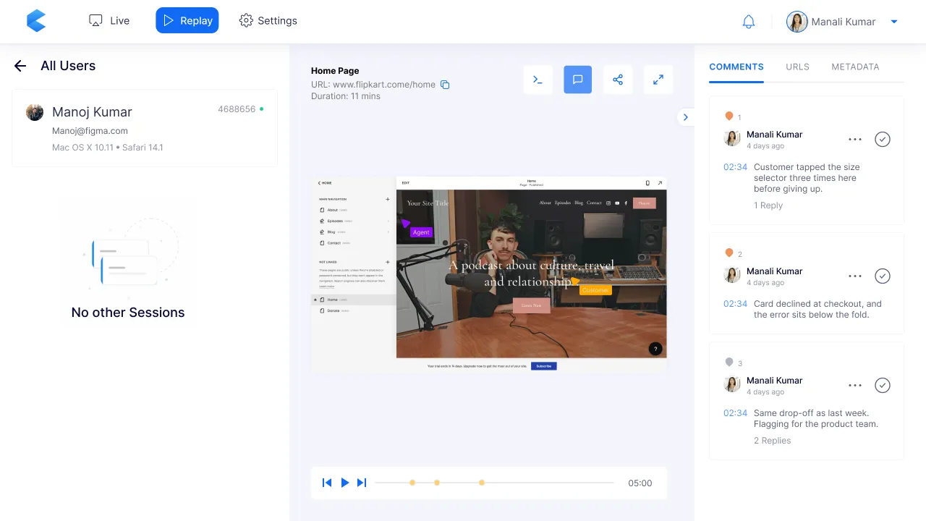Mark comment 1 as resolved
The height and width of the screenshot is (521, 926).
click(x=883, y=140)
